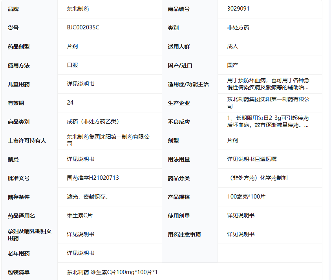
Task: Select the 国产 value
Action: [232, 65]
